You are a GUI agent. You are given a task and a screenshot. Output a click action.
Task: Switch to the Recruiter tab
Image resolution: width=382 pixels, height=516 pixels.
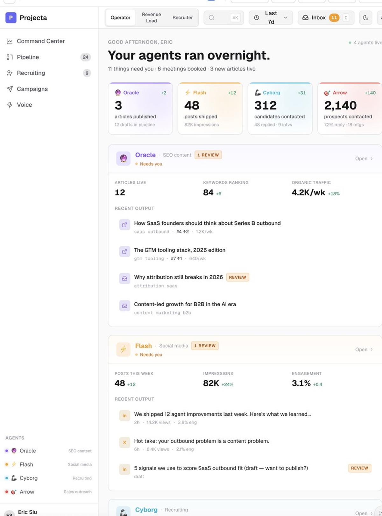[182, 18]
